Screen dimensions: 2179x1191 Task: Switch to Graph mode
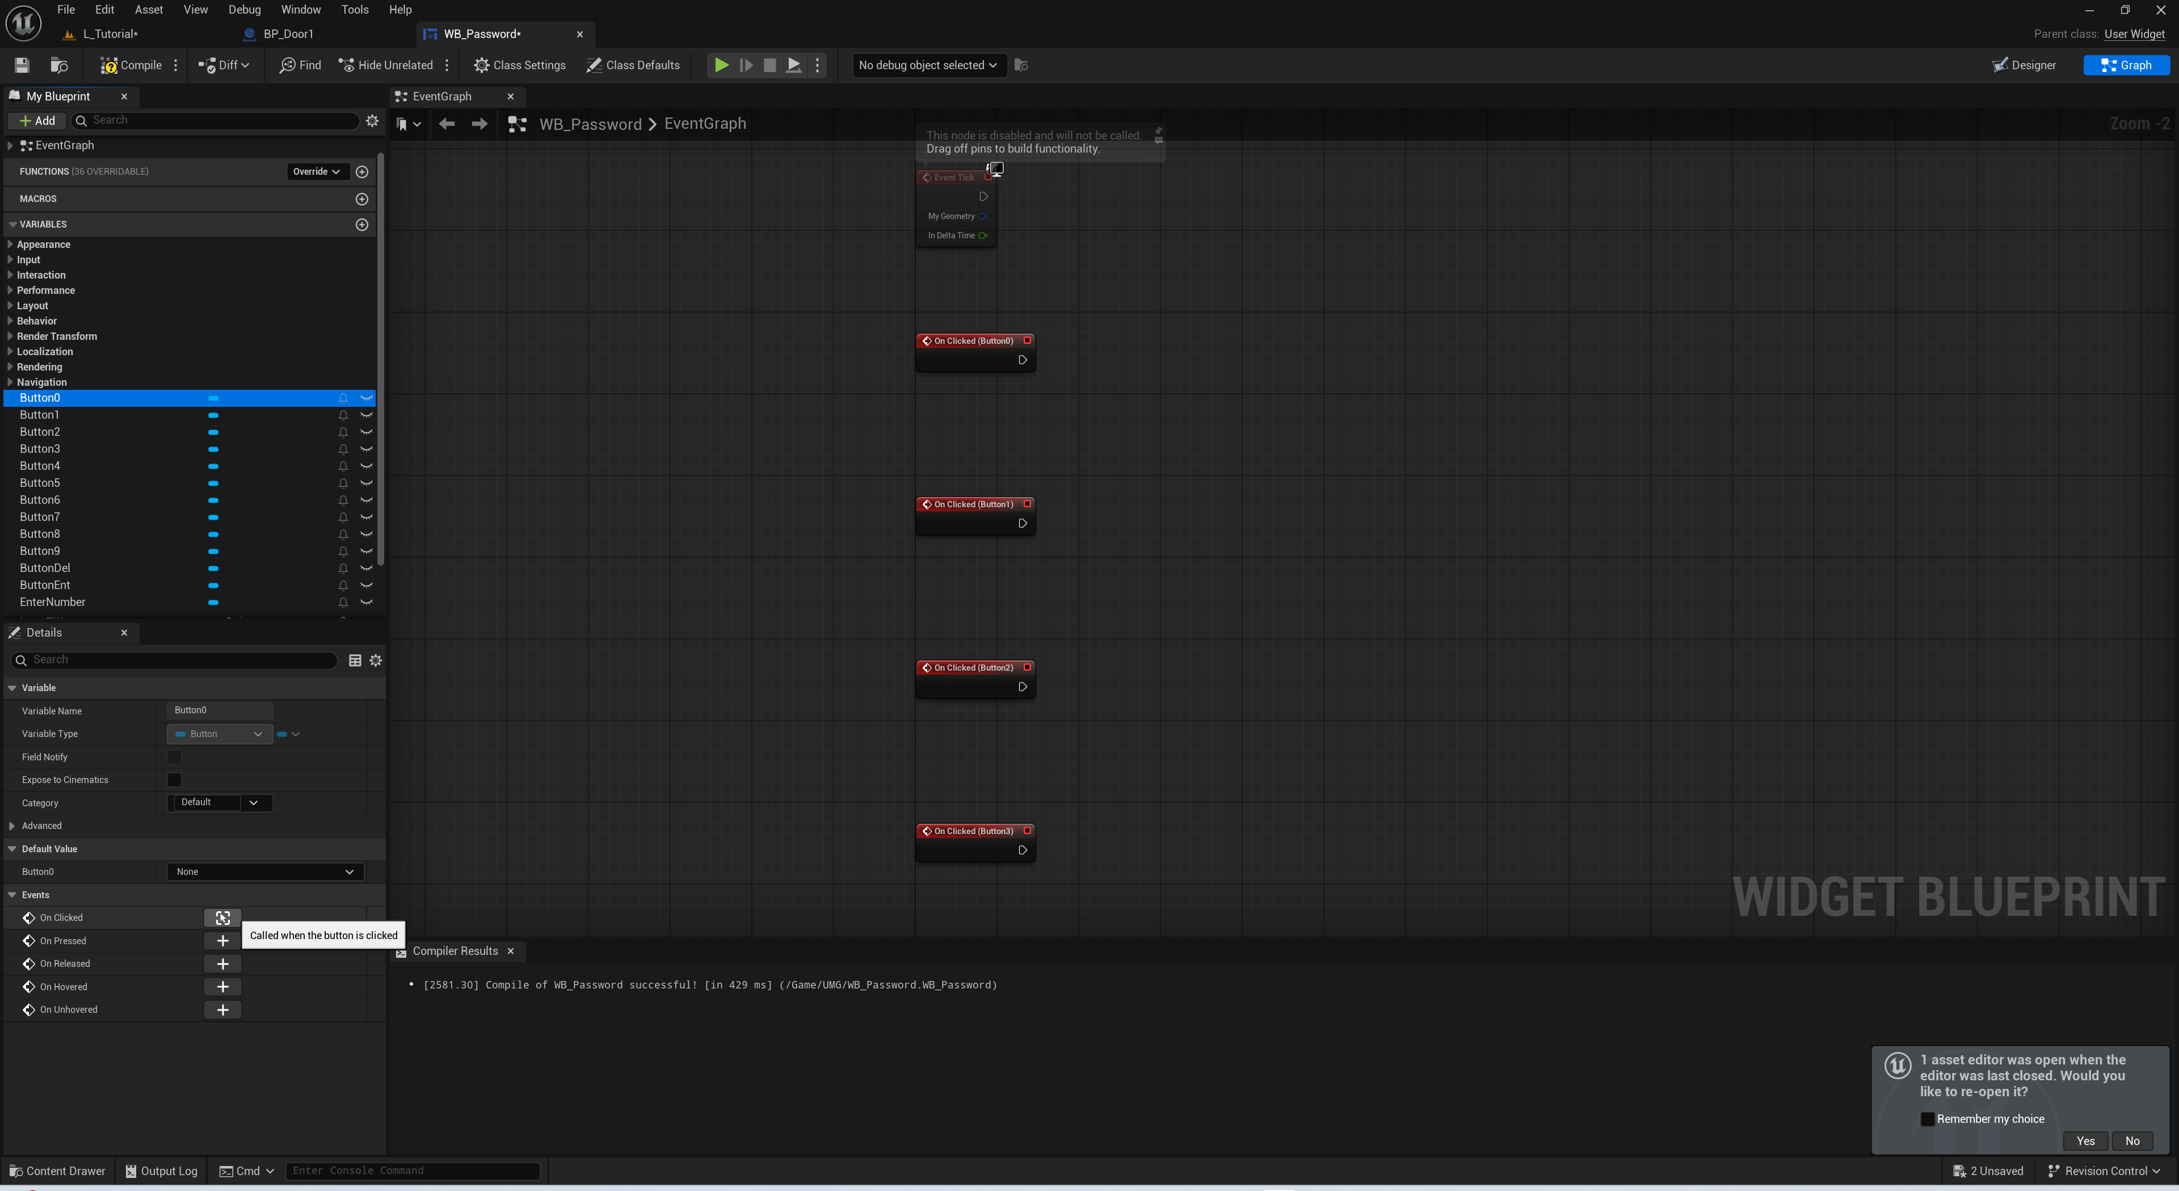(2127, 65)
